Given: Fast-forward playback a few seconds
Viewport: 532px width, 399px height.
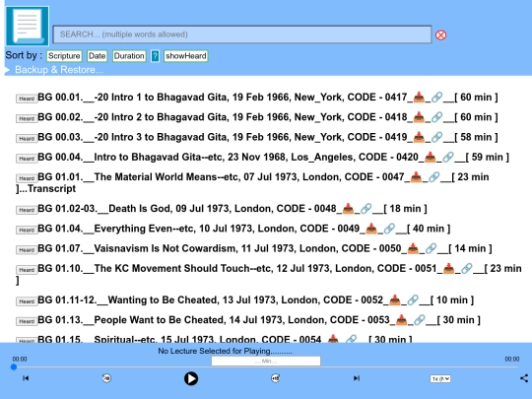Looking at the screenshot, I should [276, 378].
